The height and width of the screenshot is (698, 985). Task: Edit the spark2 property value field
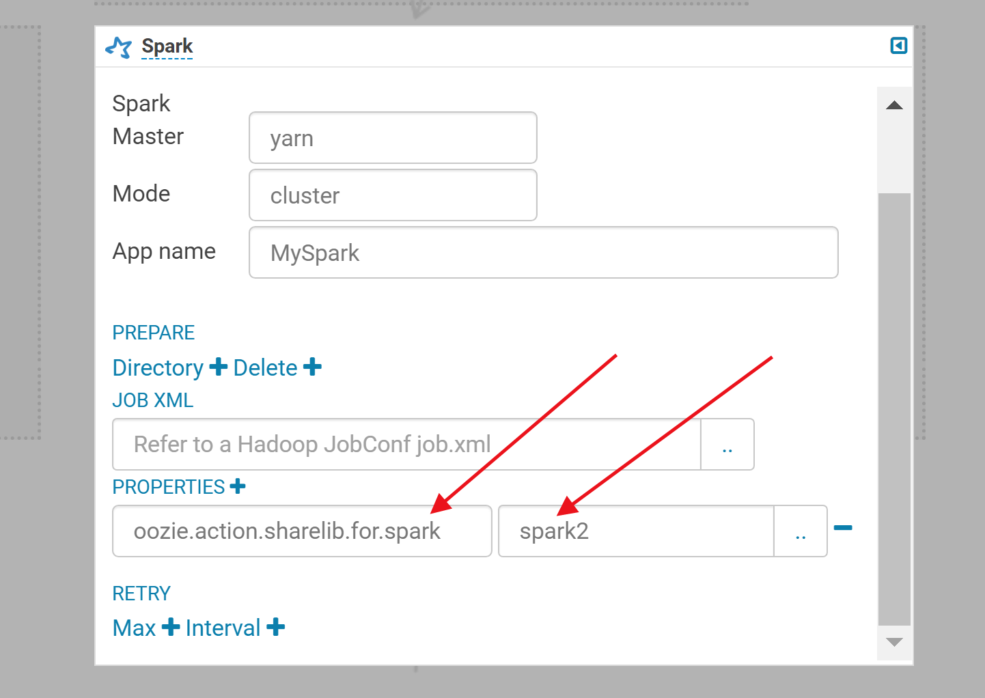pos(635,531)
